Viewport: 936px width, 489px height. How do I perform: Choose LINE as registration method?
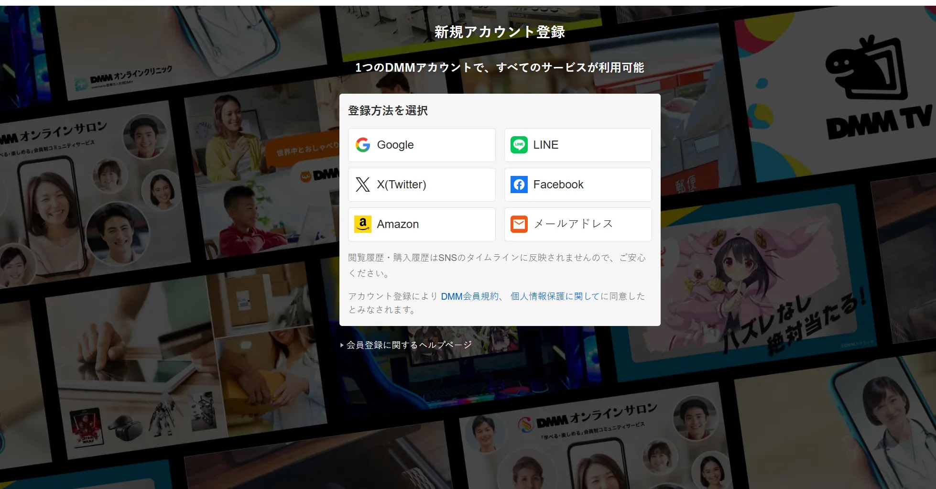point(578,145)
